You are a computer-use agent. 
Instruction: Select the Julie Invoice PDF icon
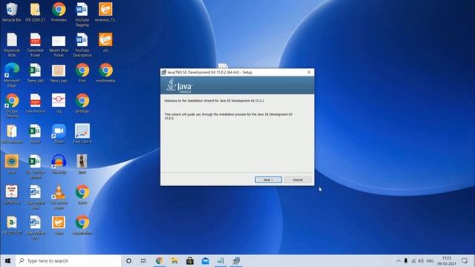(x=35, y=103)
